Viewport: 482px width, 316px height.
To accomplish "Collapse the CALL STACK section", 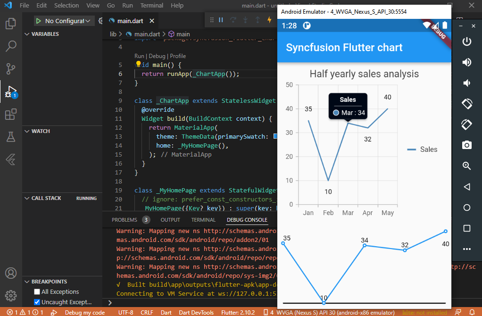I will point(27,198).
